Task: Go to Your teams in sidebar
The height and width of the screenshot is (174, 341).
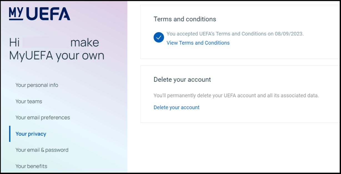Action: [29, 101]
